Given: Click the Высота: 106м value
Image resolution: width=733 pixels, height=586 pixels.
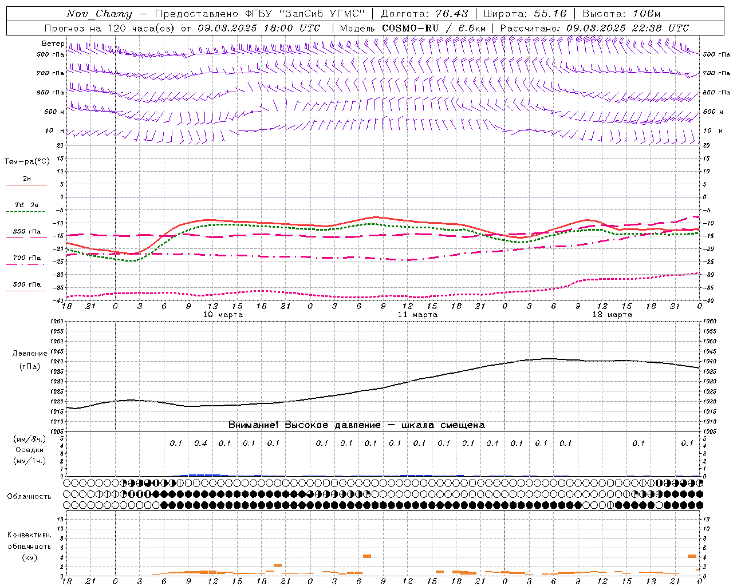Looking at the screenshot, I should tap(621, 14).
